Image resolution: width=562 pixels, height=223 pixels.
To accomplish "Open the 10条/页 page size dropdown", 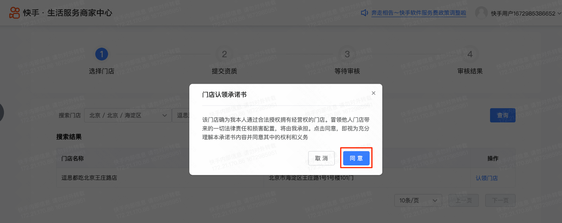I will 418,201.
